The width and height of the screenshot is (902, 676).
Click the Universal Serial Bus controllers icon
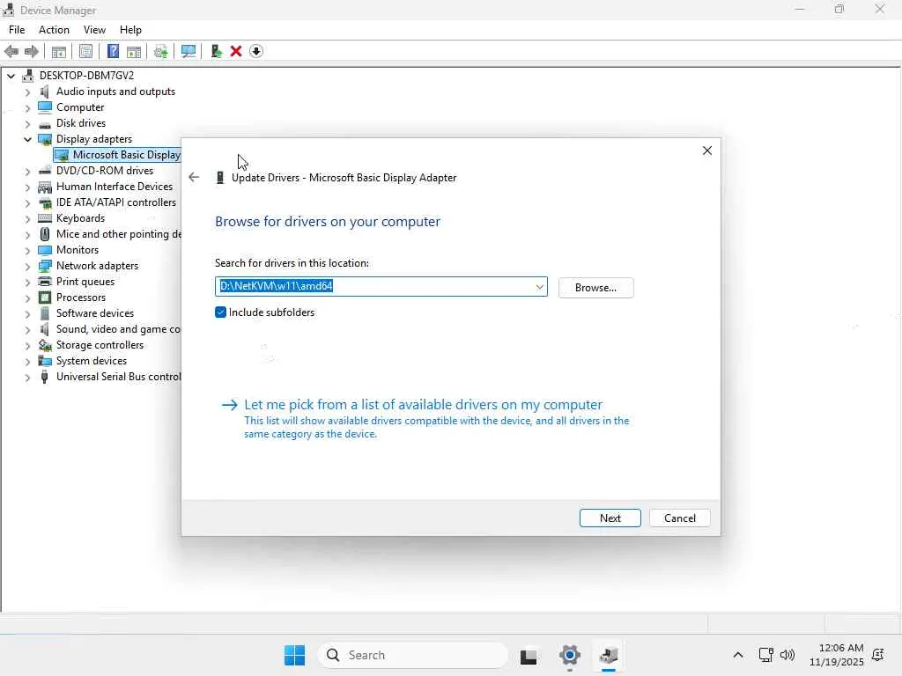click(44, 377)
